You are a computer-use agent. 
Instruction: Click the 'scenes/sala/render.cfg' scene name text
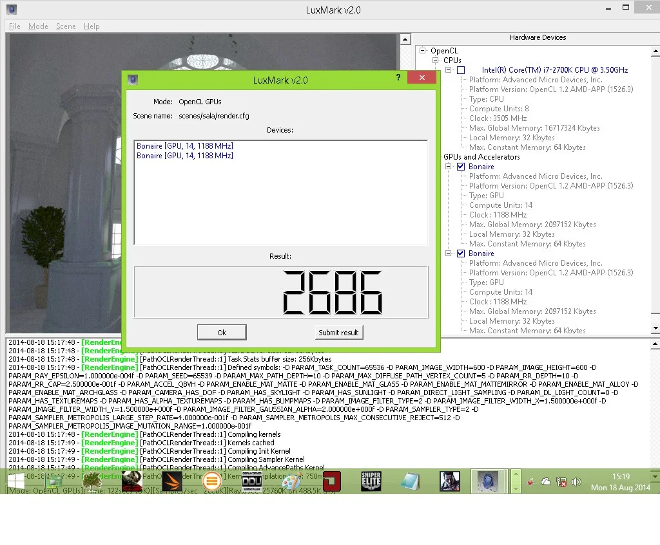214,116
